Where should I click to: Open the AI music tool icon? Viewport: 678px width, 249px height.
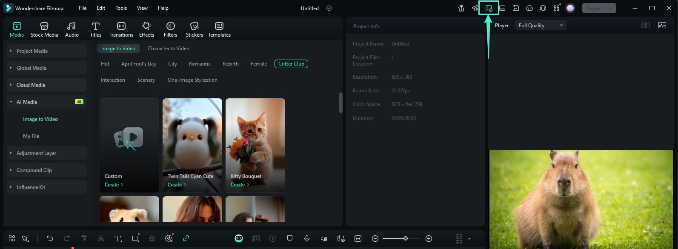[x=169, y=238]
